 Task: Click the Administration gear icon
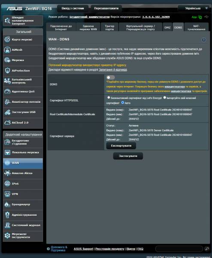pos(7,215)
